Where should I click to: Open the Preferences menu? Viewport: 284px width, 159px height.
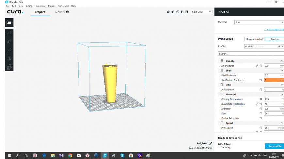[63, 6]
